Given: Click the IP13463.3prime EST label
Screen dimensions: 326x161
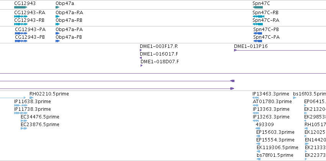Looking at the screenshot, I should coord(271,94).
